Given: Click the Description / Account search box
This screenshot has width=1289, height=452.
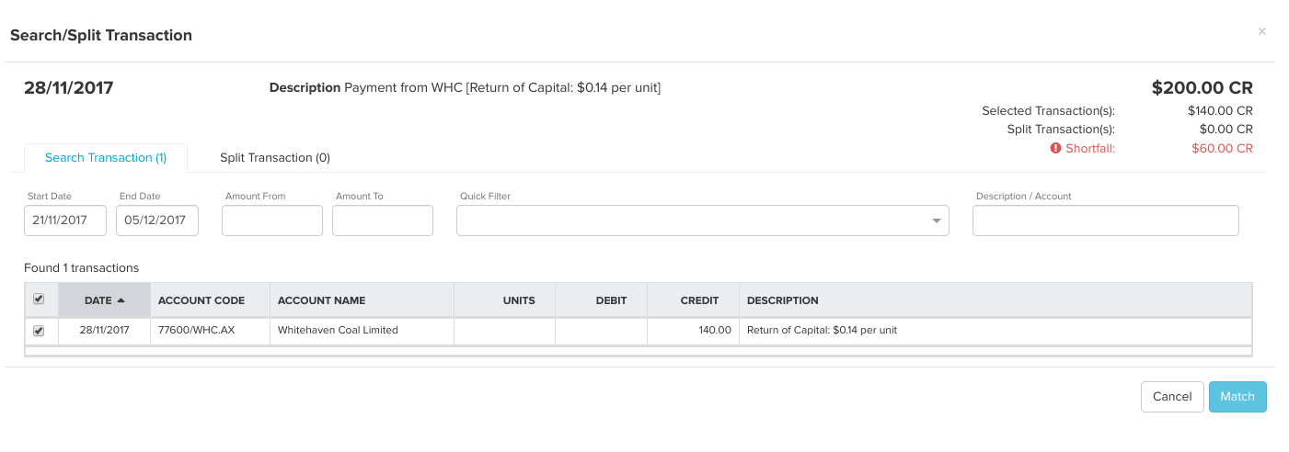Looking at the screenshot, I should pyautogui.click(x=1105, y=220).
